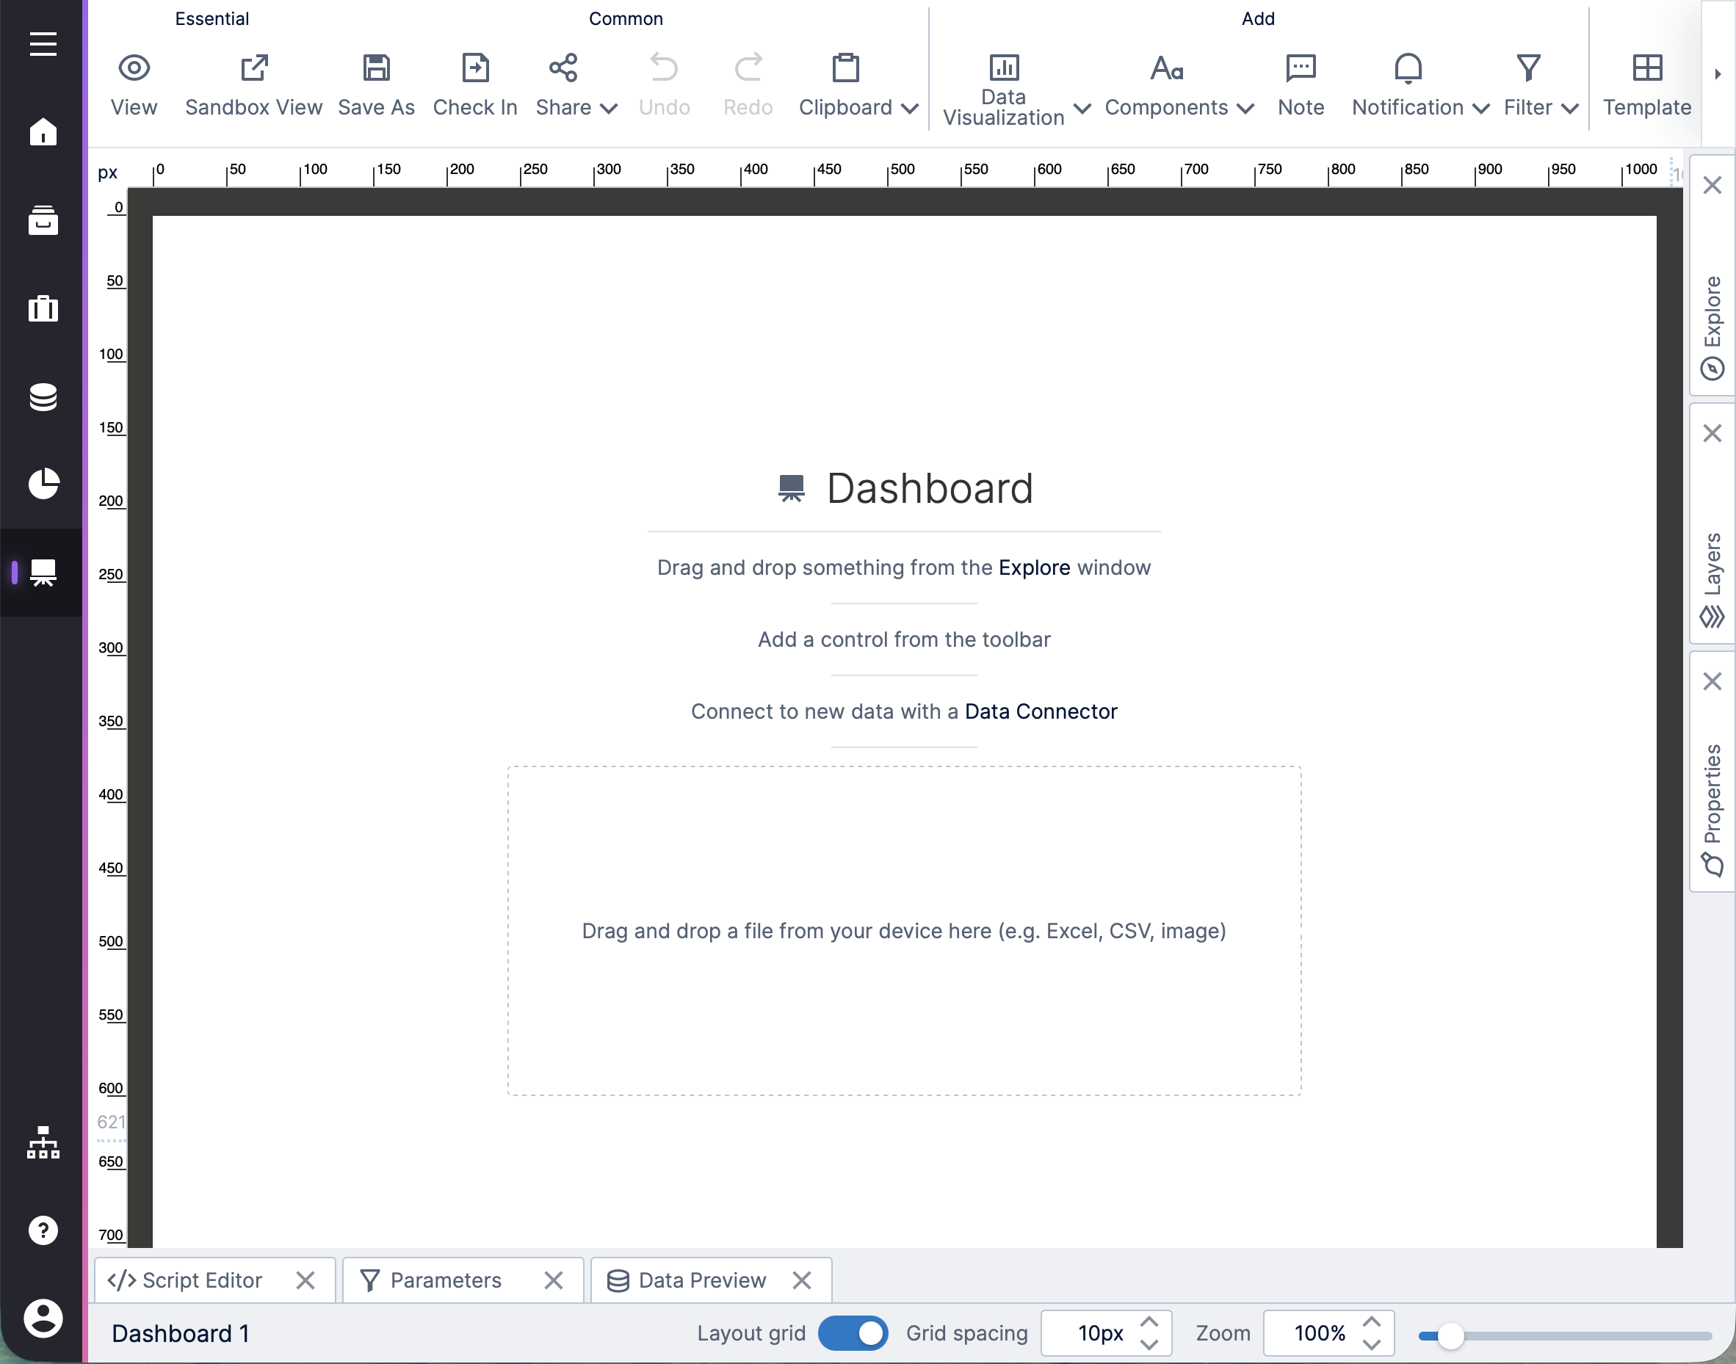Go to the Home sidebar icon
The width and height of the screenshot is (1736, 1364).
pos(43,131)
